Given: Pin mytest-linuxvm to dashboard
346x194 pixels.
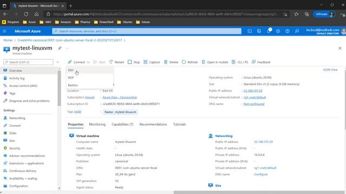Looking at the screenshot, I should 59,48.
